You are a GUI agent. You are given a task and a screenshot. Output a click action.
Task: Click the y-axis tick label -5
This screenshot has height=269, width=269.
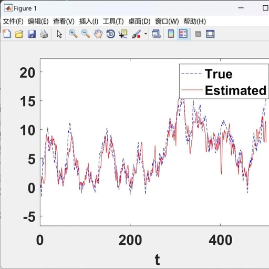coord(29,217)
